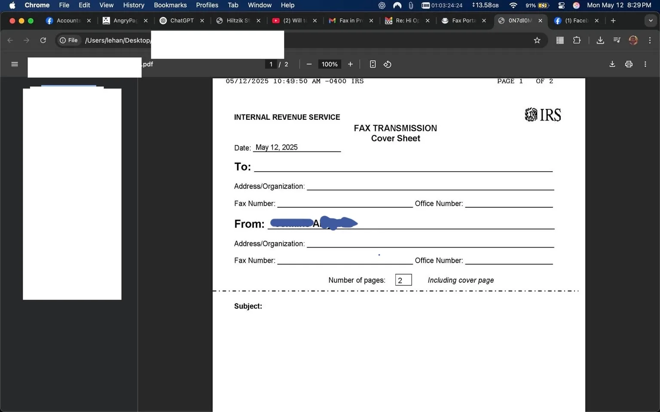Screen dimensions: 660x412
Task: Switch to the ChatGPT browser tab
Action: [183, 20]
